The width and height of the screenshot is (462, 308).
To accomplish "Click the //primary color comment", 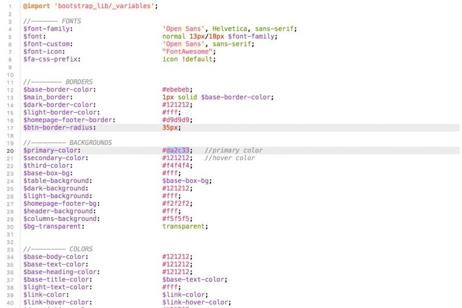I will click(233, 150).
